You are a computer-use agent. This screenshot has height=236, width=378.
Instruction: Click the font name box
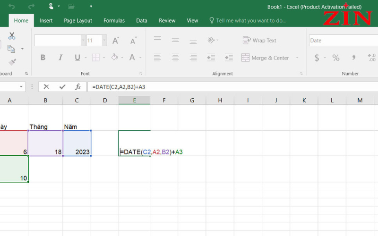(57, 41)
